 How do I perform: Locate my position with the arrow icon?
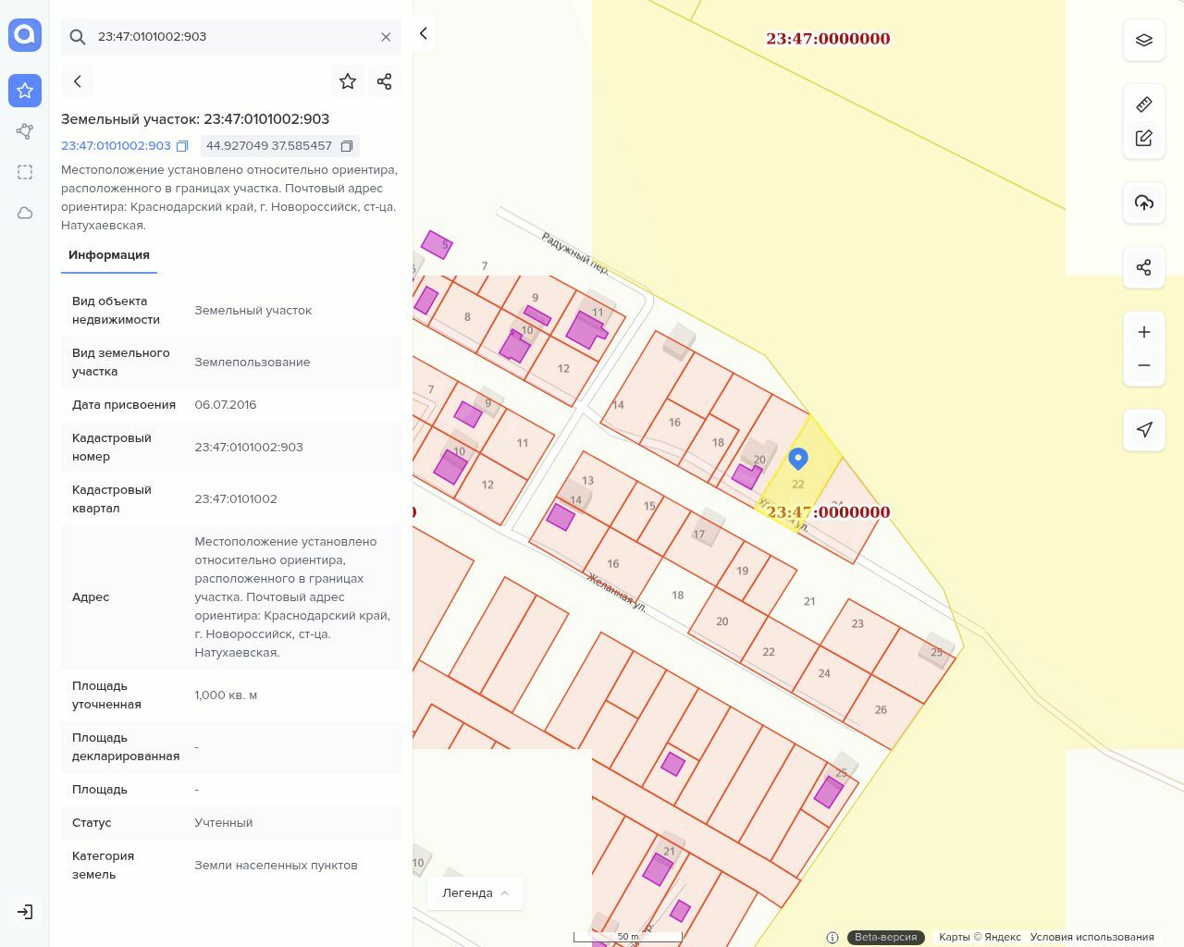[1143, 430]
